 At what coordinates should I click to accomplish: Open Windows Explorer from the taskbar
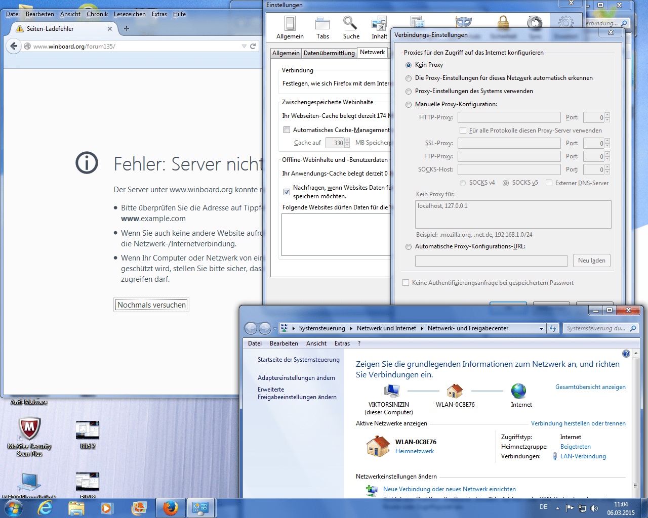76,508
